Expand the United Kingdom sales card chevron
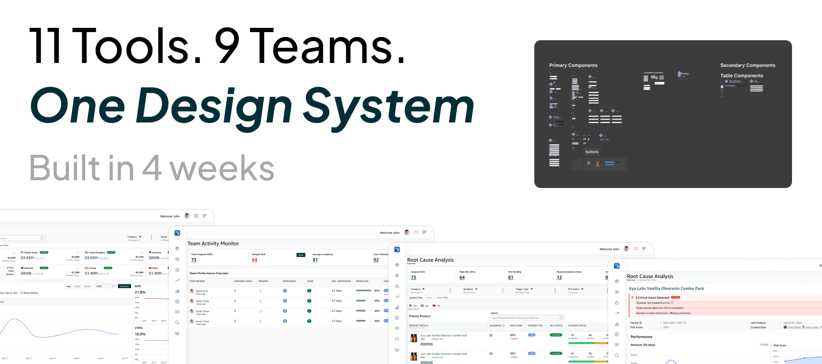The width and height of the screenshot is (822, 364). point(142,253)
